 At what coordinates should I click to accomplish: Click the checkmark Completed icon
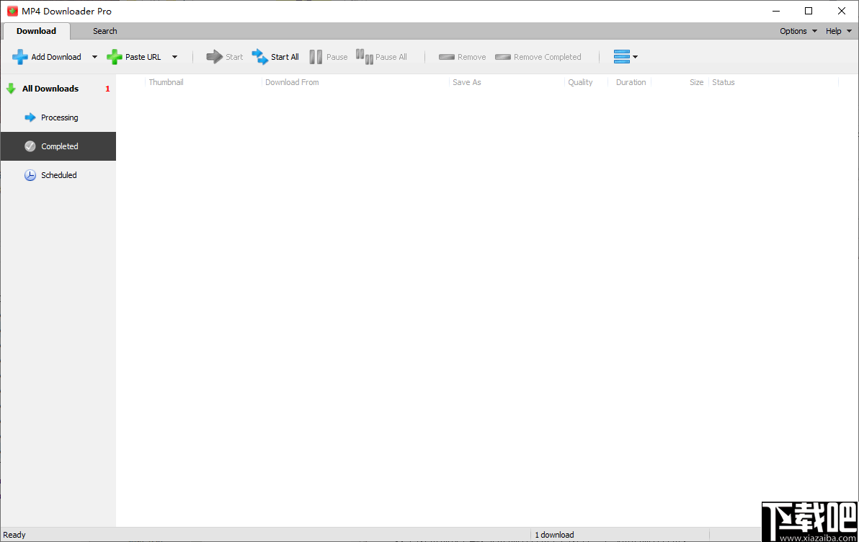click(30, 146)
